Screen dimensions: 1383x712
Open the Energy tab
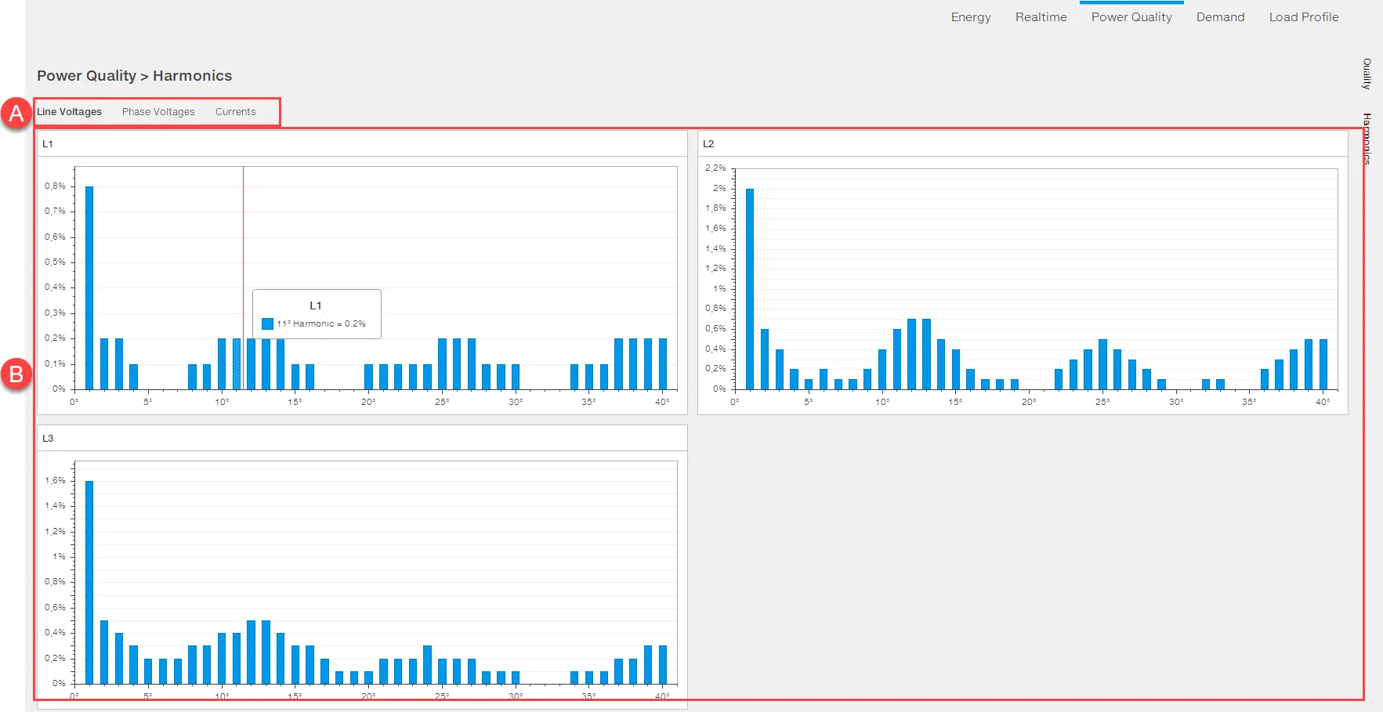[x=970, y=17]
